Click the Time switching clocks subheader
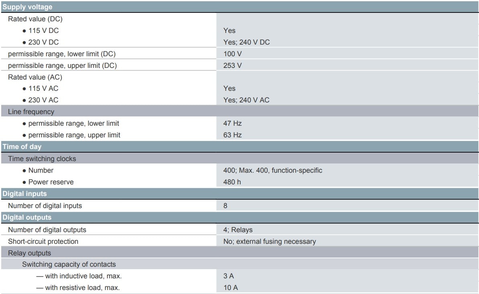This screenshot has height=294, width=479. (x=239, y=159)
